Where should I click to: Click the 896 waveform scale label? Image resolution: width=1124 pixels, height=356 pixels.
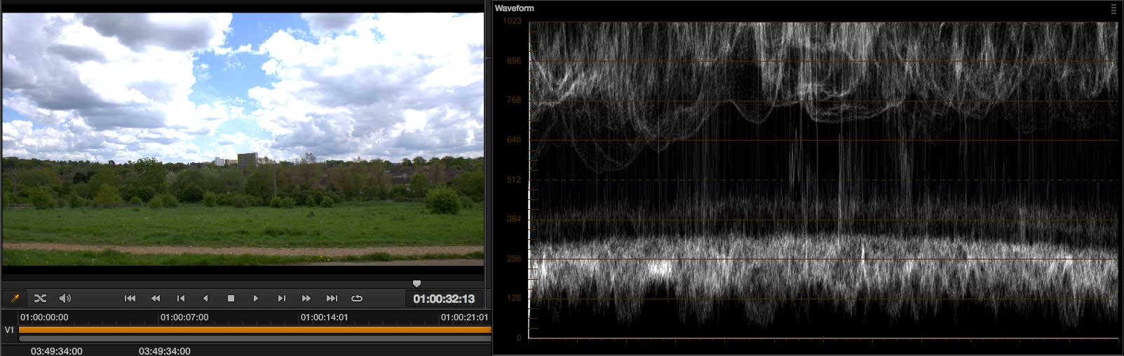point(514,61)
